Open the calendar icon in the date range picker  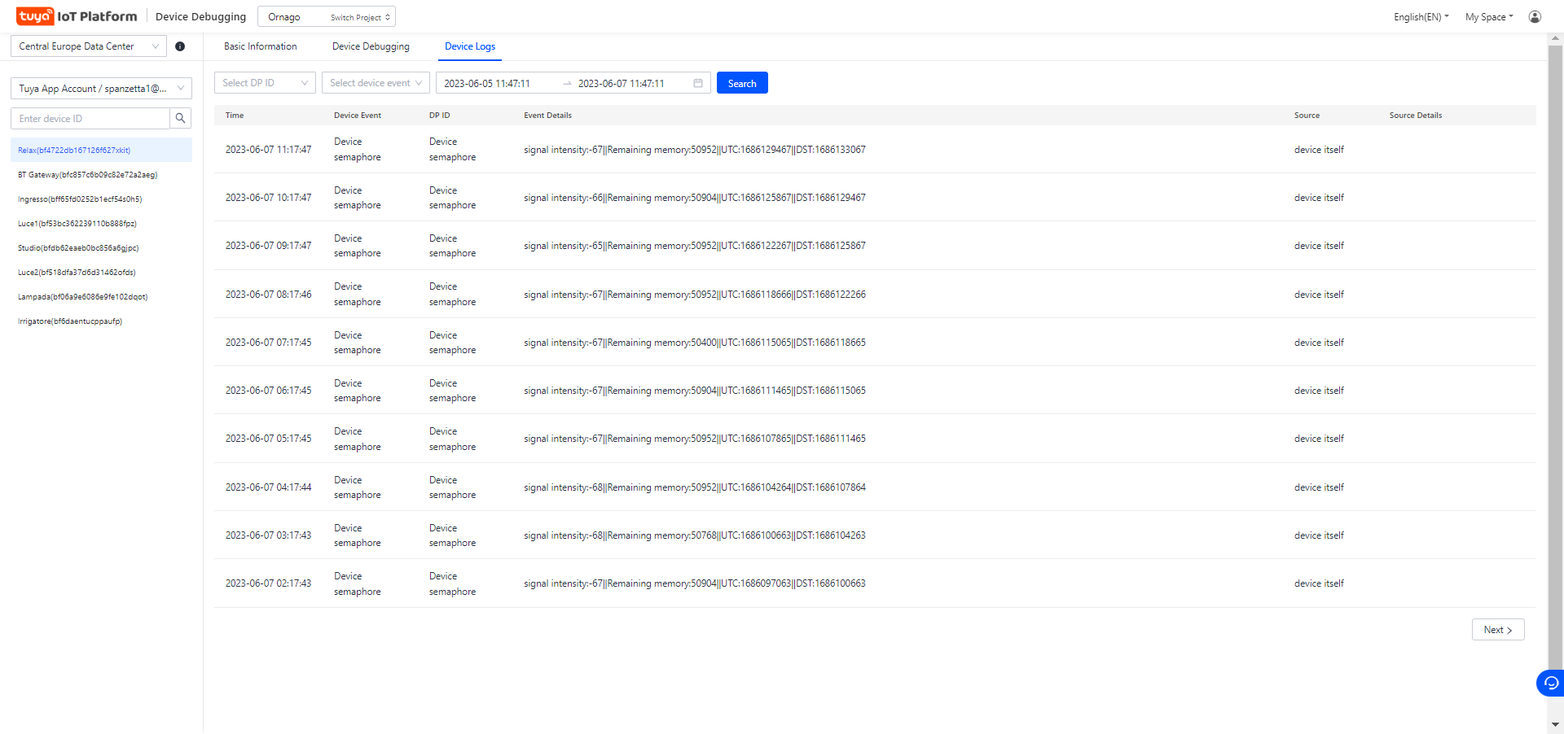click(697, 83)
